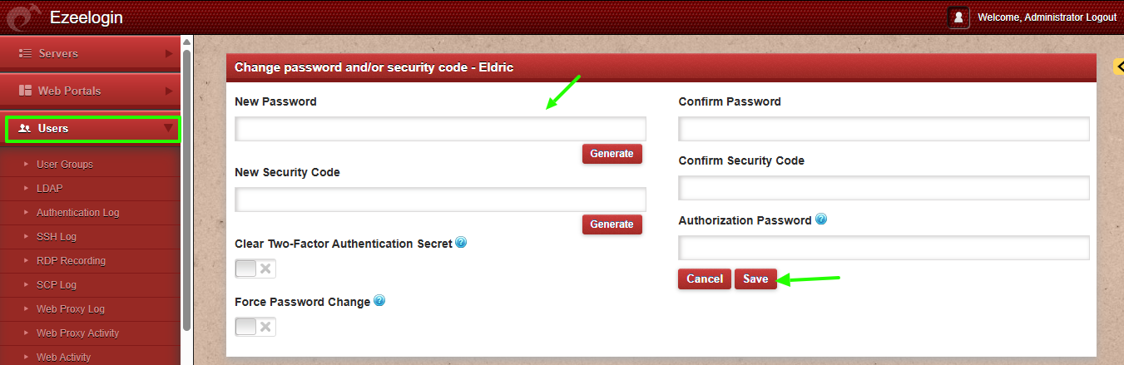
Task: Focus the New Password input field
Action: [440, 129]
